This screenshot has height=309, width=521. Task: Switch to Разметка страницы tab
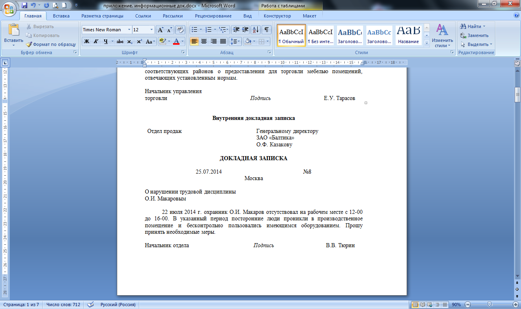click(x=102, y=16)
